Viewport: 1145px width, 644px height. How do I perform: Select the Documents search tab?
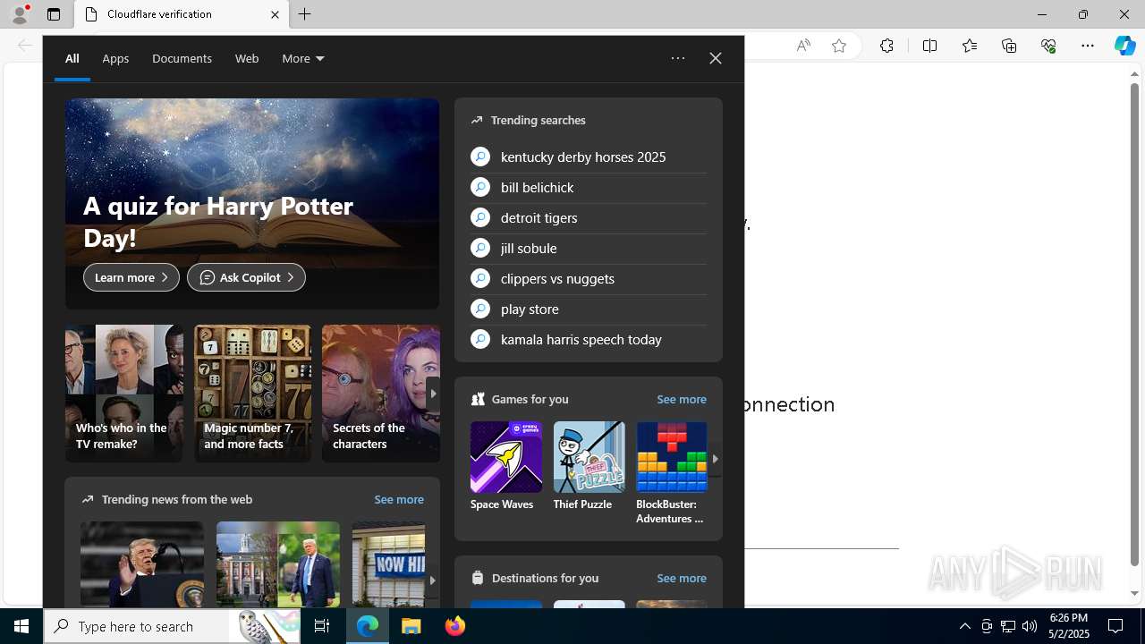[182, 59]
